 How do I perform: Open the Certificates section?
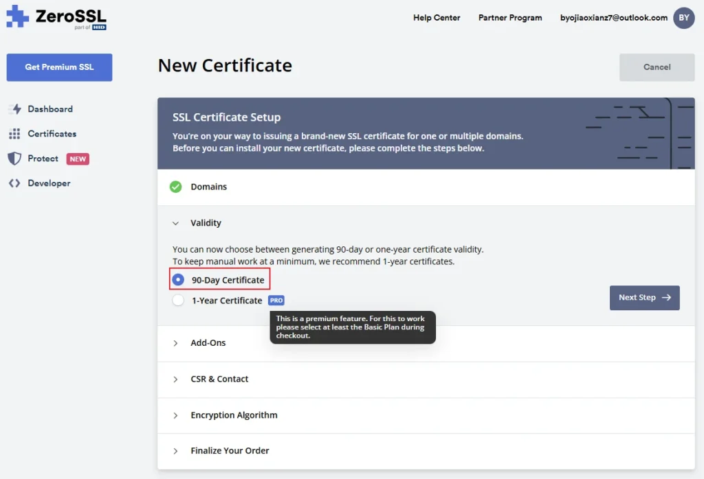[54, 133]
